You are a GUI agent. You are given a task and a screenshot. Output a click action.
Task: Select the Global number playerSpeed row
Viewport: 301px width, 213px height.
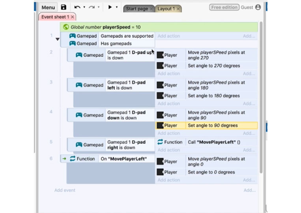159,27
